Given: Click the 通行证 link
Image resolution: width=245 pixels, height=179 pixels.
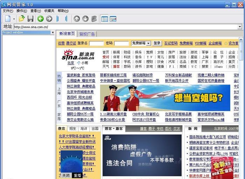Looking at the screenshot, I should click(71, 43).
